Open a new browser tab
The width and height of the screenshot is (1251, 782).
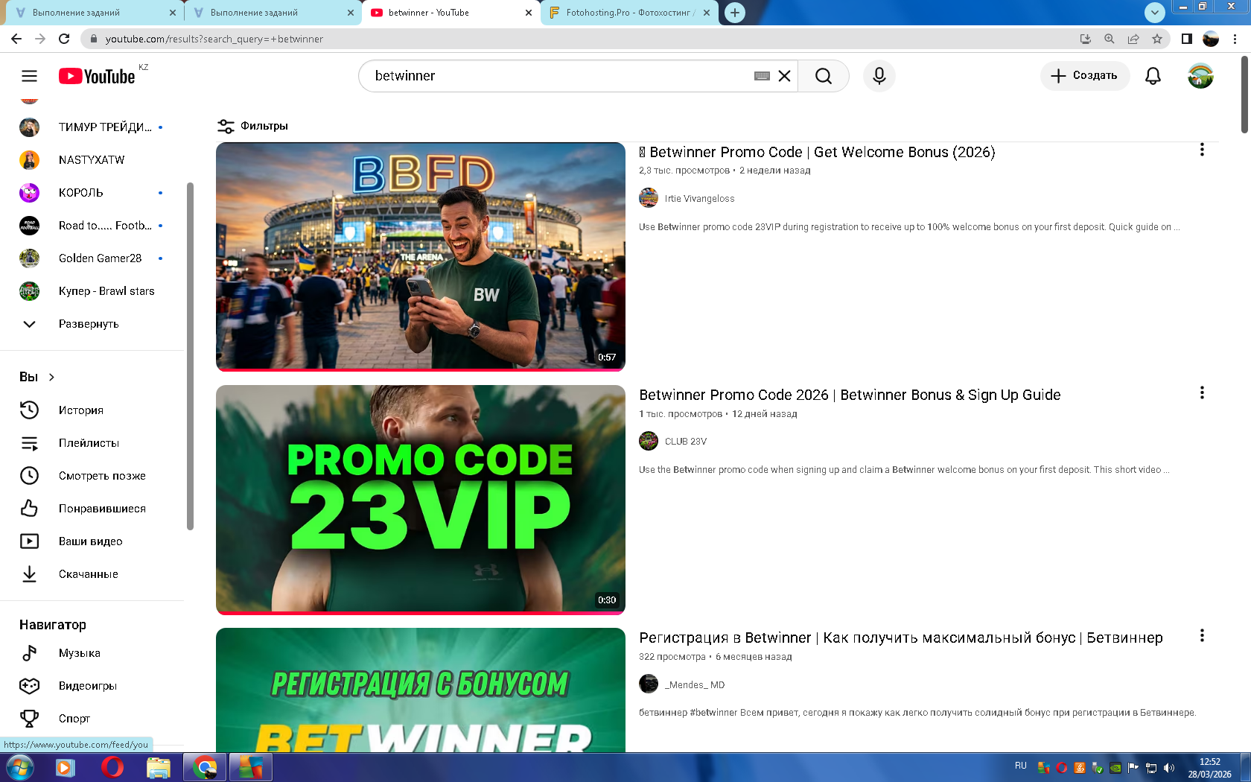735,13
